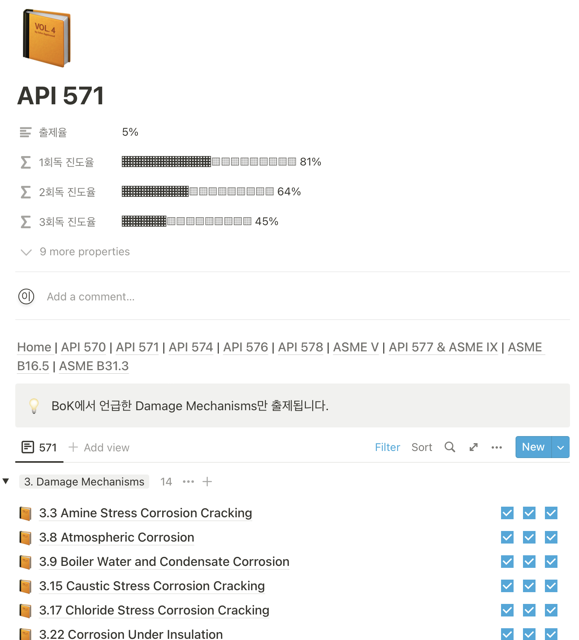Open the database options via the ••• icon
Viewport: 579px width, 640px height.
point(496,447)
